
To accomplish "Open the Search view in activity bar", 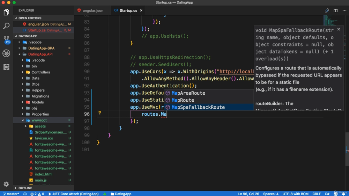I will tap(6, 26).
